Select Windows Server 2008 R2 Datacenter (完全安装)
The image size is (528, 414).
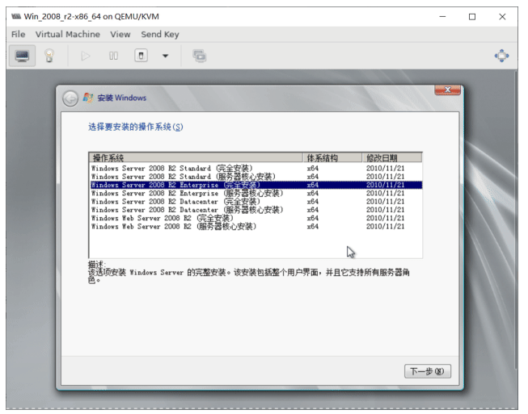[x=256, y=202]
